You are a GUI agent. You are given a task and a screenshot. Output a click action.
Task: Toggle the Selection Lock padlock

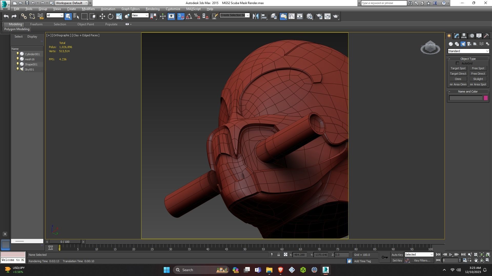[279, 255]
